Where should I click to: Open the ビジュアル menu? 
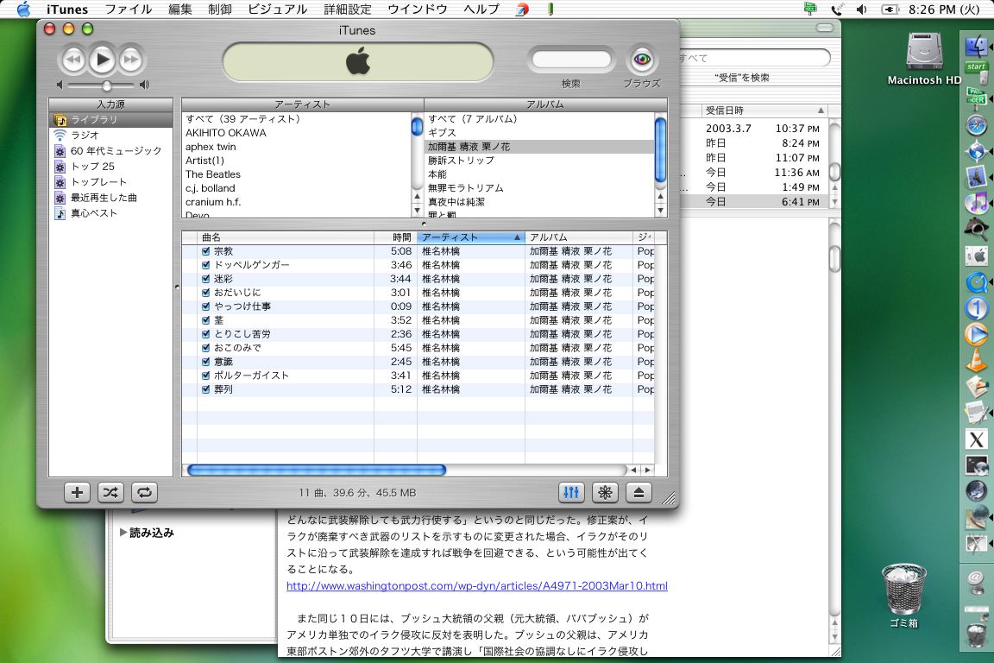click(277, 9)
